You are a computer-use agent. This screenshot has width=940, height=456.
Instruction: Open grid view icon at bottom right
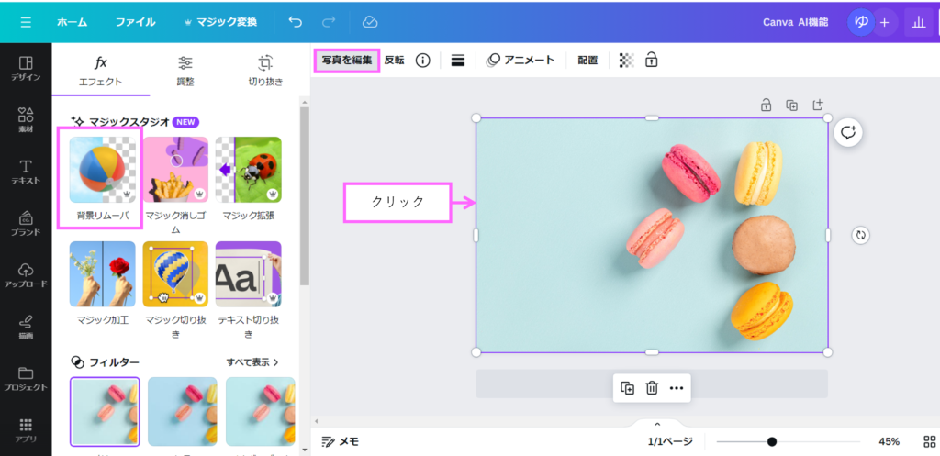click(929, 441)
